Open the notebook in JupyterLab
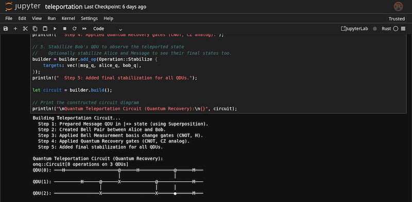This screenshot has width=412, height=202. click(354, 29)
